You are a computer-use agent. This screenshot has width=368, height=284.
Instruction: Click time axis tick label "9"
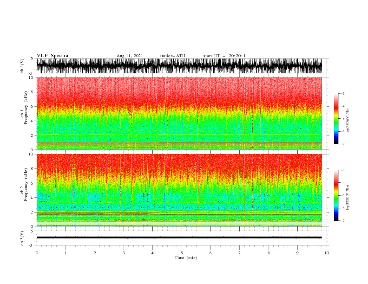297,253
